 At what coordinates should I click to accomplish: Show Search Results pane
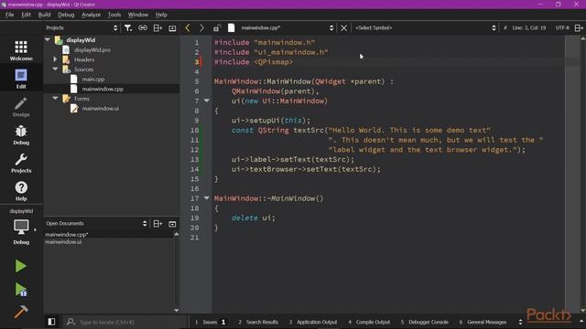(x=258, y=322)
